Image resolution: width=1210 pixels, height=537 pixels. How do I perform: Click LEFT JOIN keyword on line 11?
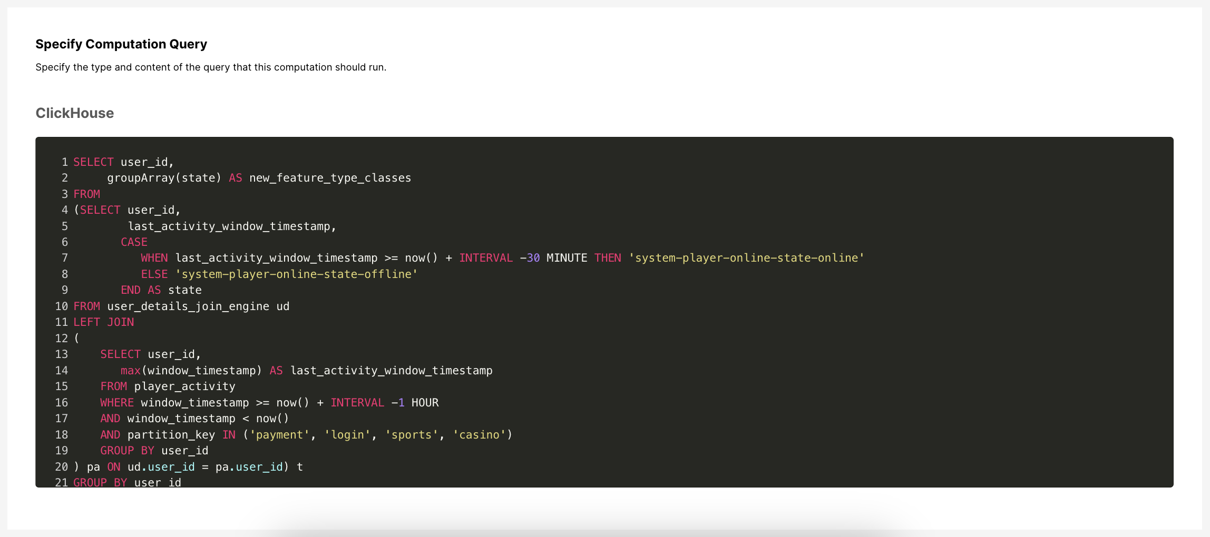point(103,322)
